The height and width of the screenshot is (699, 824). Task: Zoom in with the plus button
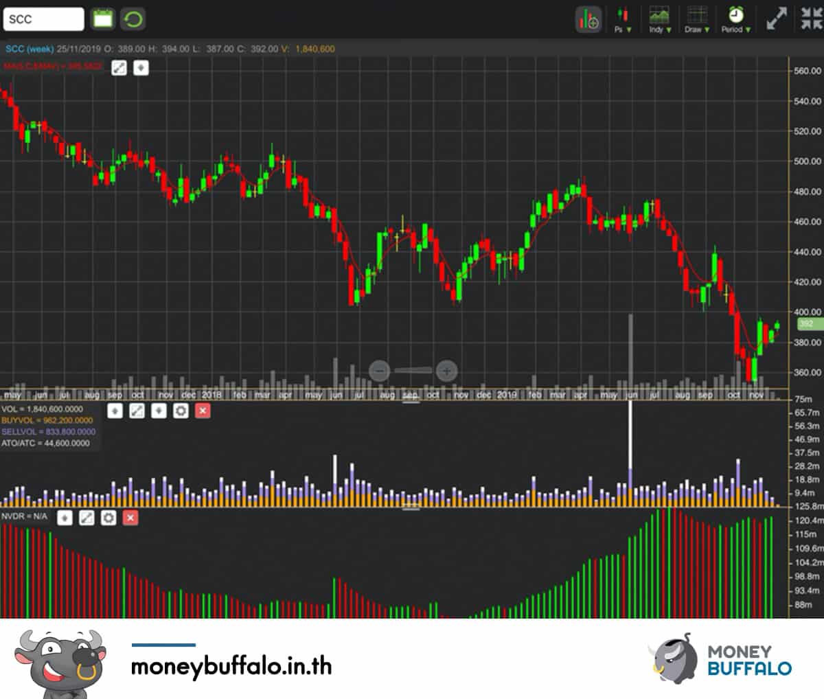tap(446, 371)
